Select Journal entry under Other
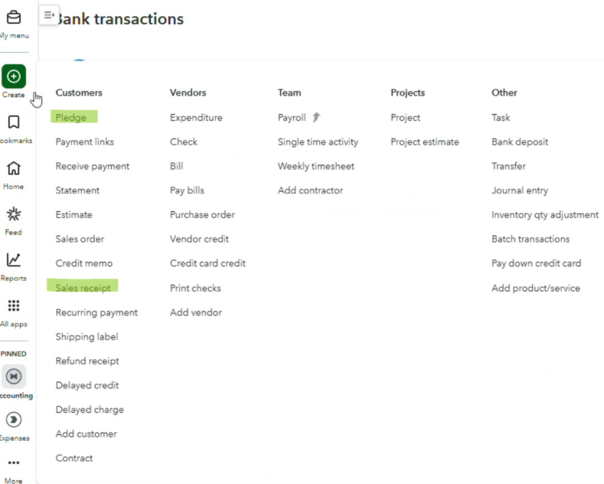This screenshot has height=484, width=604. point(519,190)
